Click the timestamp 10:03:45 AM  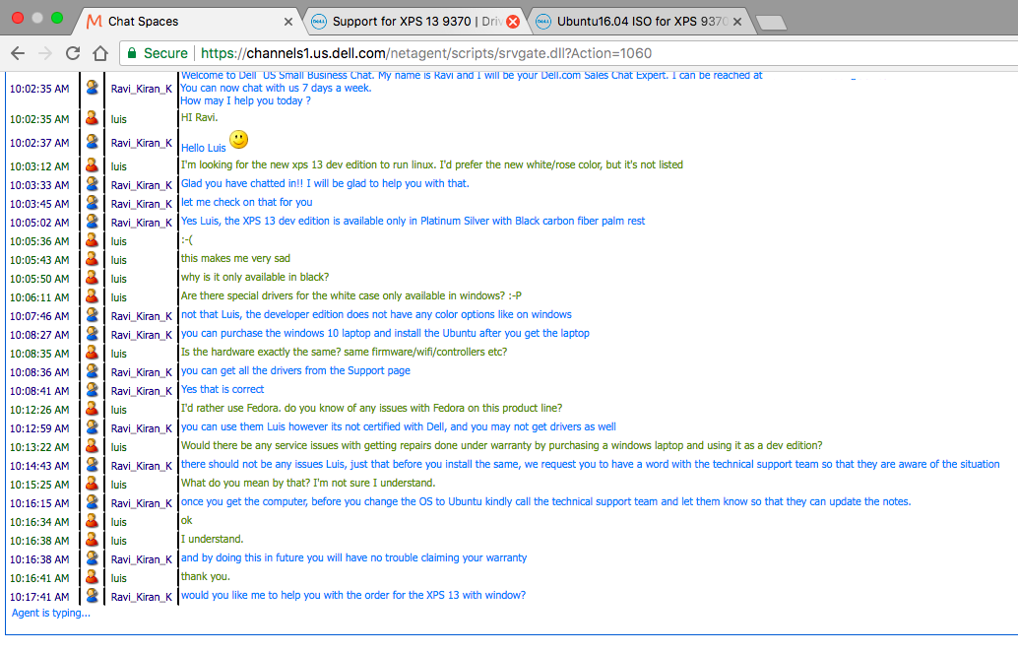[x=39, y=204]
